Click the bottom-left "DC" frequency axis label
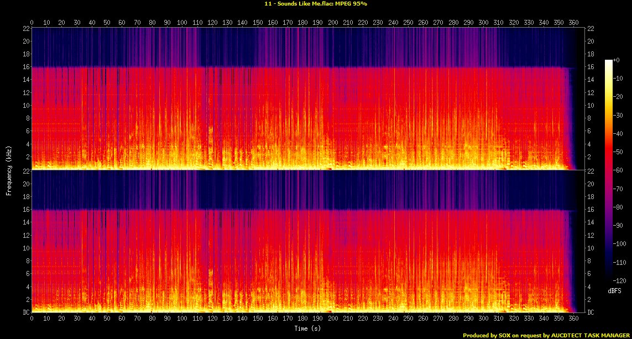The width and height of the screenshot is (632, 339). [x=25, y=312]
